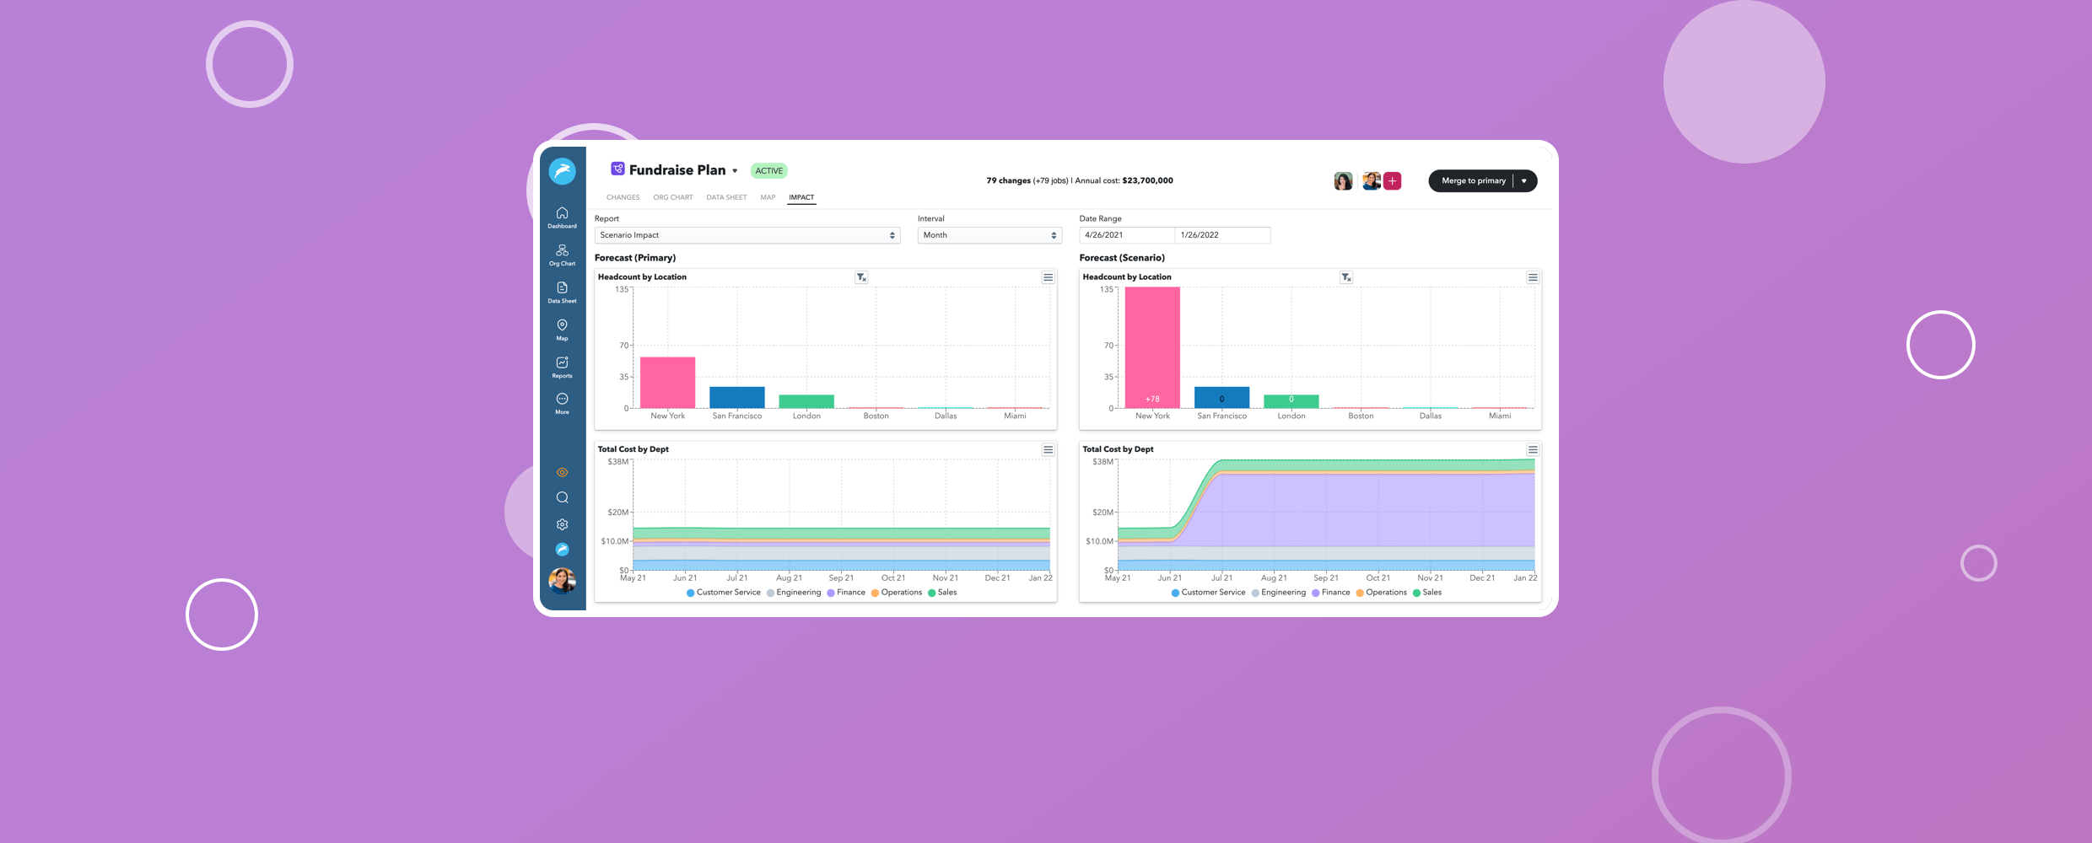Toggle Sales series in Primary cost legend
The height and width of the screenshot is (843, 2092).
(942, 593)
